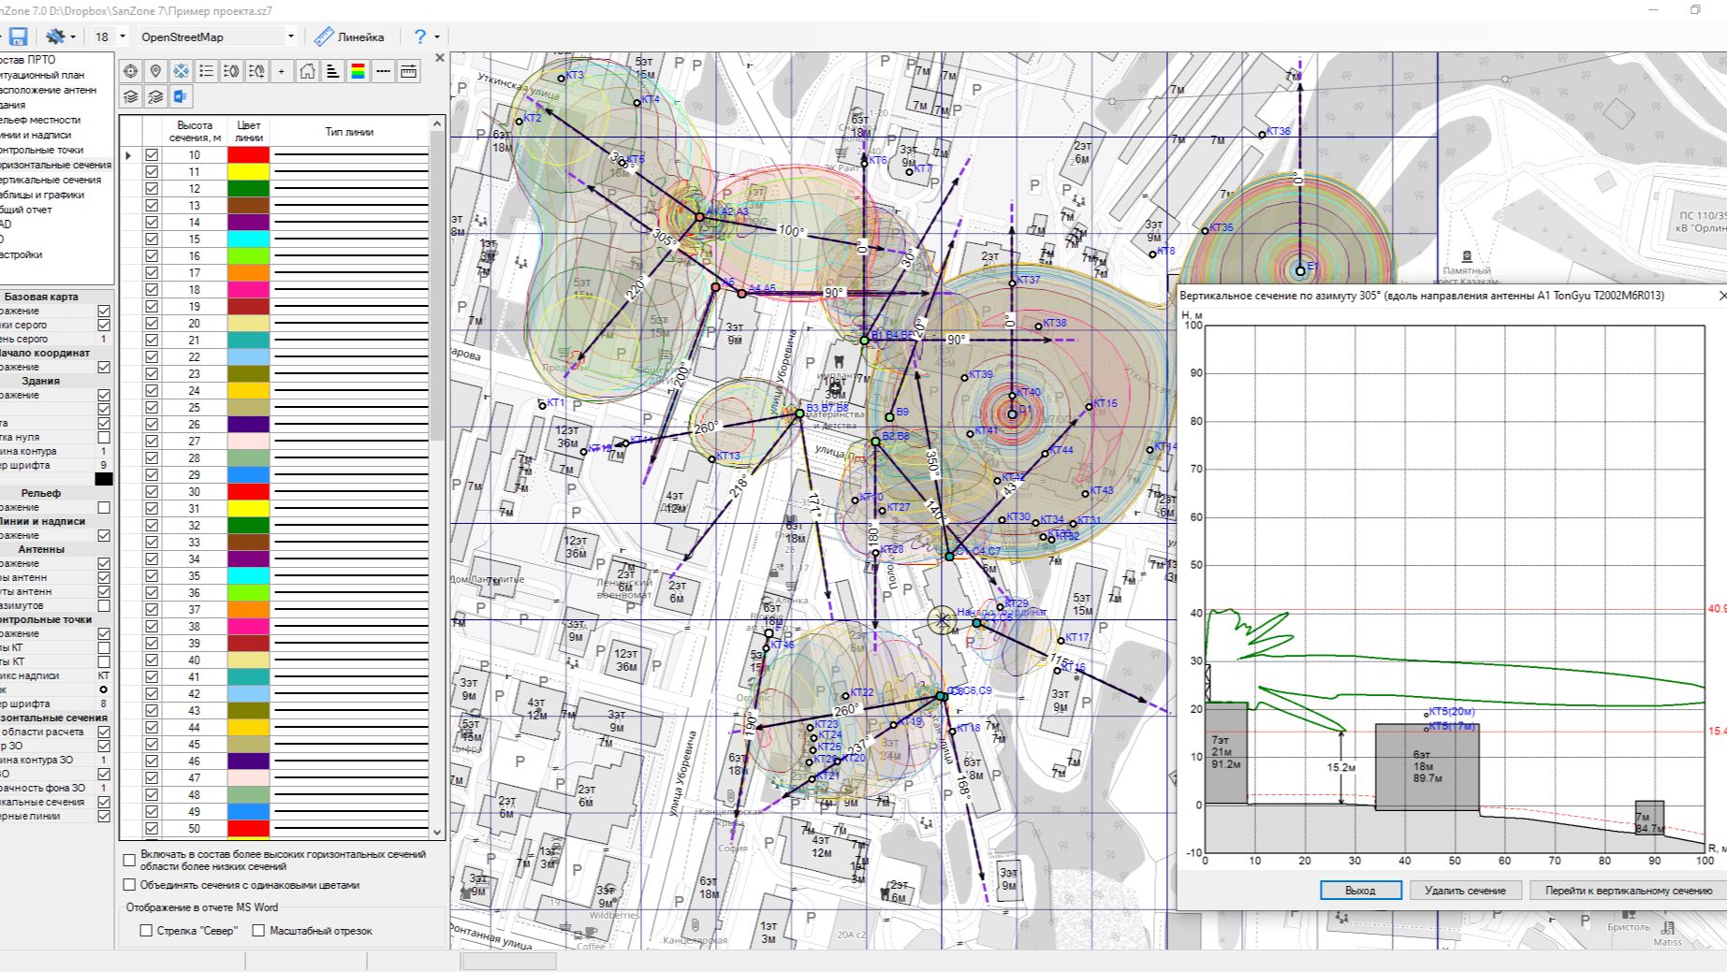Click the small plus icon in the panel toolbar
Screen dimensions: 1727x972
click(x=282, y=71)
